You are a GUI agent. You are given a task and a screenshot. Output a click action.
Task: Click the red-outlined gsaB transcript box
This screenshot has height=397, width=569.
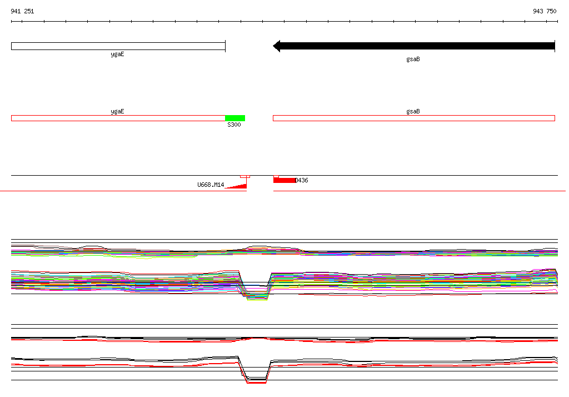point(414,118)
